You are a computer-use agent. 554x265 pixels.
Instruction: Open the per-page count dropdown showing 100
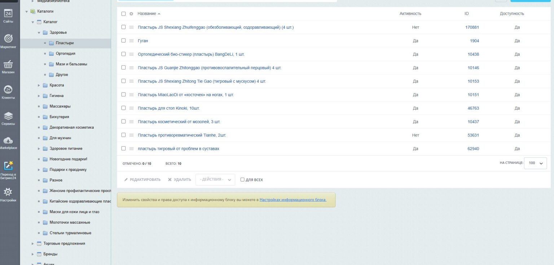pyautogui.click(x=535, y=163)
